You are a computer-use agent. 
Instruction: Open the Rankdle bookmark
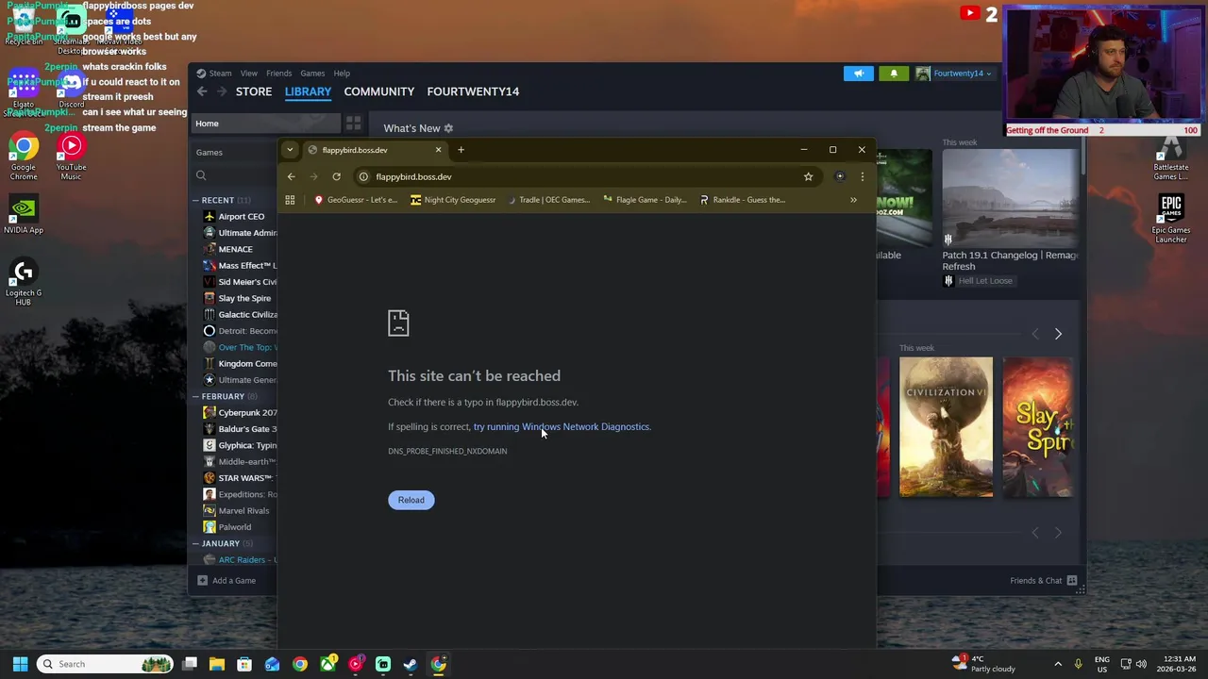(742, 200)
